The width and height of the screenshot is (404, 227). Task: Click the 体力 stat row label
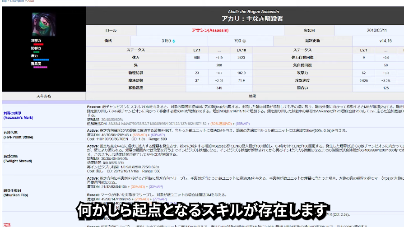pyautogui.click(x=136, y=58)
